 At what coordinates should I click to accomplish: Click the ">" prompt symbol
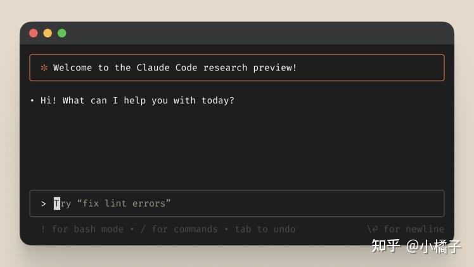(x=43, y=204)
